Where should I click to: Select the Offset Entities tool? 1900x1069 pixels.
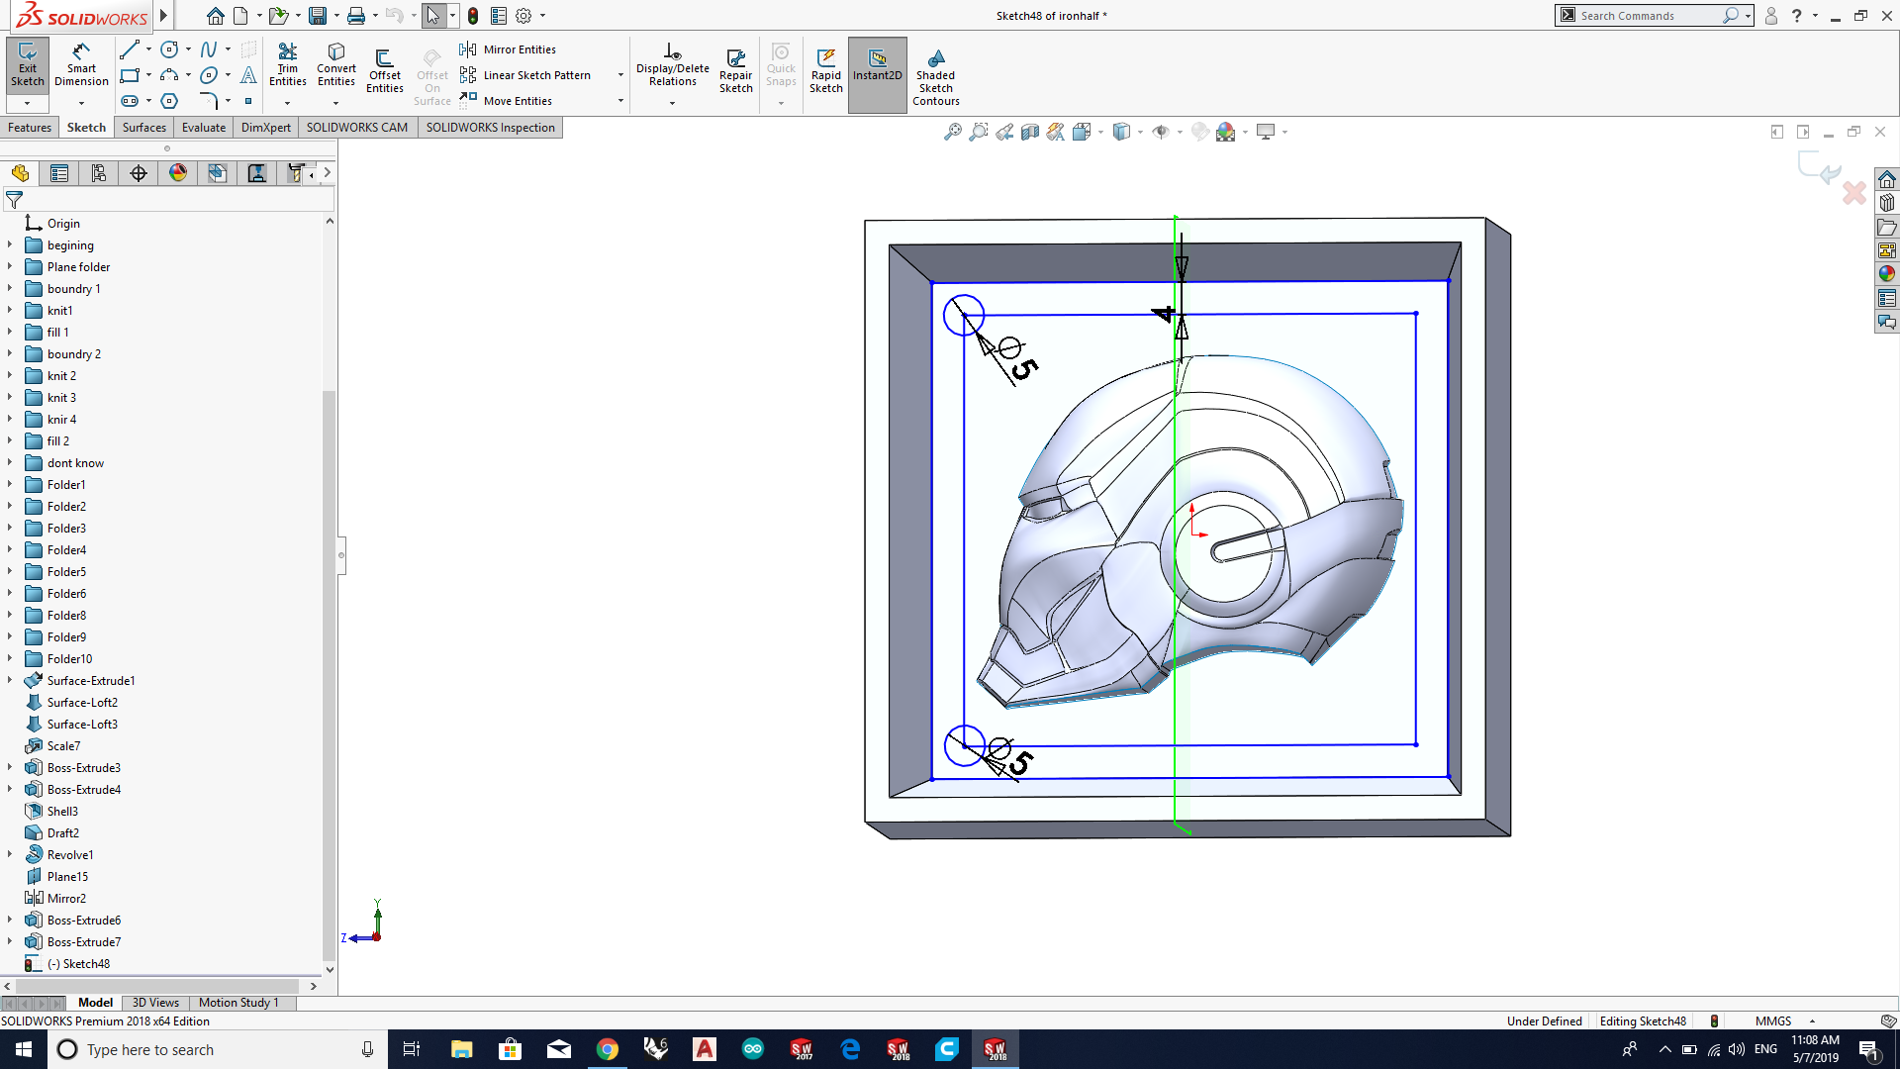click(x=384, y=71)
